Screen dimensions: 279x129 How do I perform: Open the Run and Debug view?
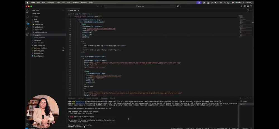(x=27, y=28)
